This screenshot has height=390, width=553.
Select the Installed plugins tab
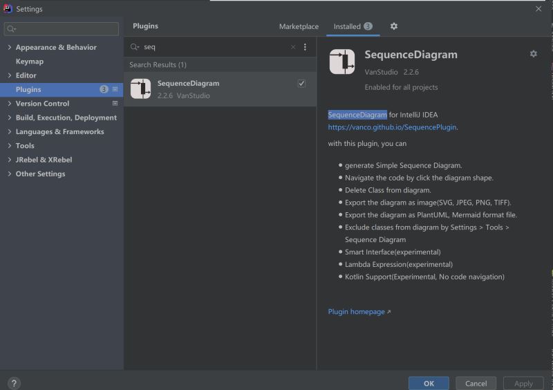point(353,26)
